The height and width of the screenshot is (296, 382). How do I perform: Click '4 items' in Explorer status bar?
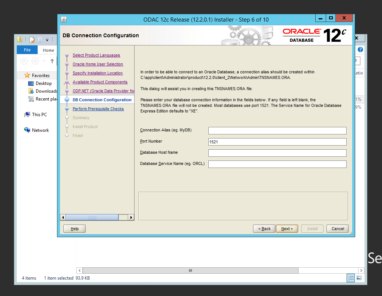[x=29, y=278]
